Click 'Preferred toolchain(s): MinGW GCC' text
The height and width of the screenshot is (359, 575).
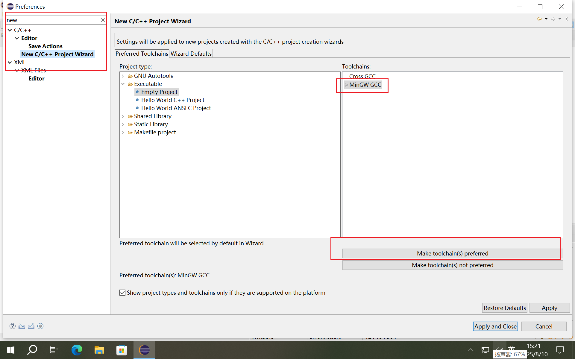pos(164,275)
